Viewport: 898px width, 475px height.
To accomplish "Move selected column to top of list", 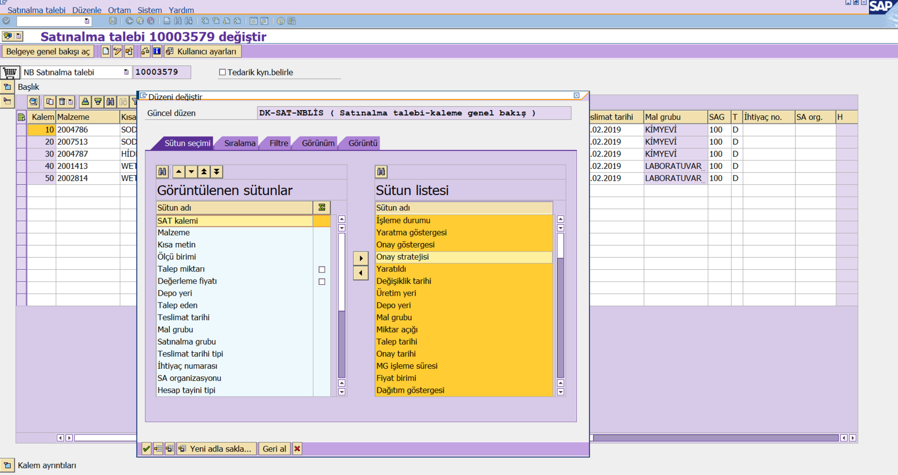I will click(x=204, y=172).
